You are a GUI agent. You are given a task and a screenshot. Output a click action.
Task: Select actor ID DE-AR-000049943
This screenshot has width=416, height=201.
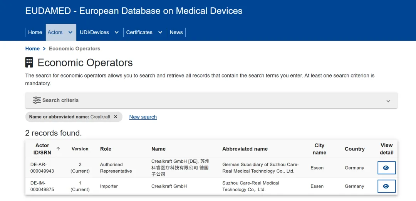(x=42, y=168)
